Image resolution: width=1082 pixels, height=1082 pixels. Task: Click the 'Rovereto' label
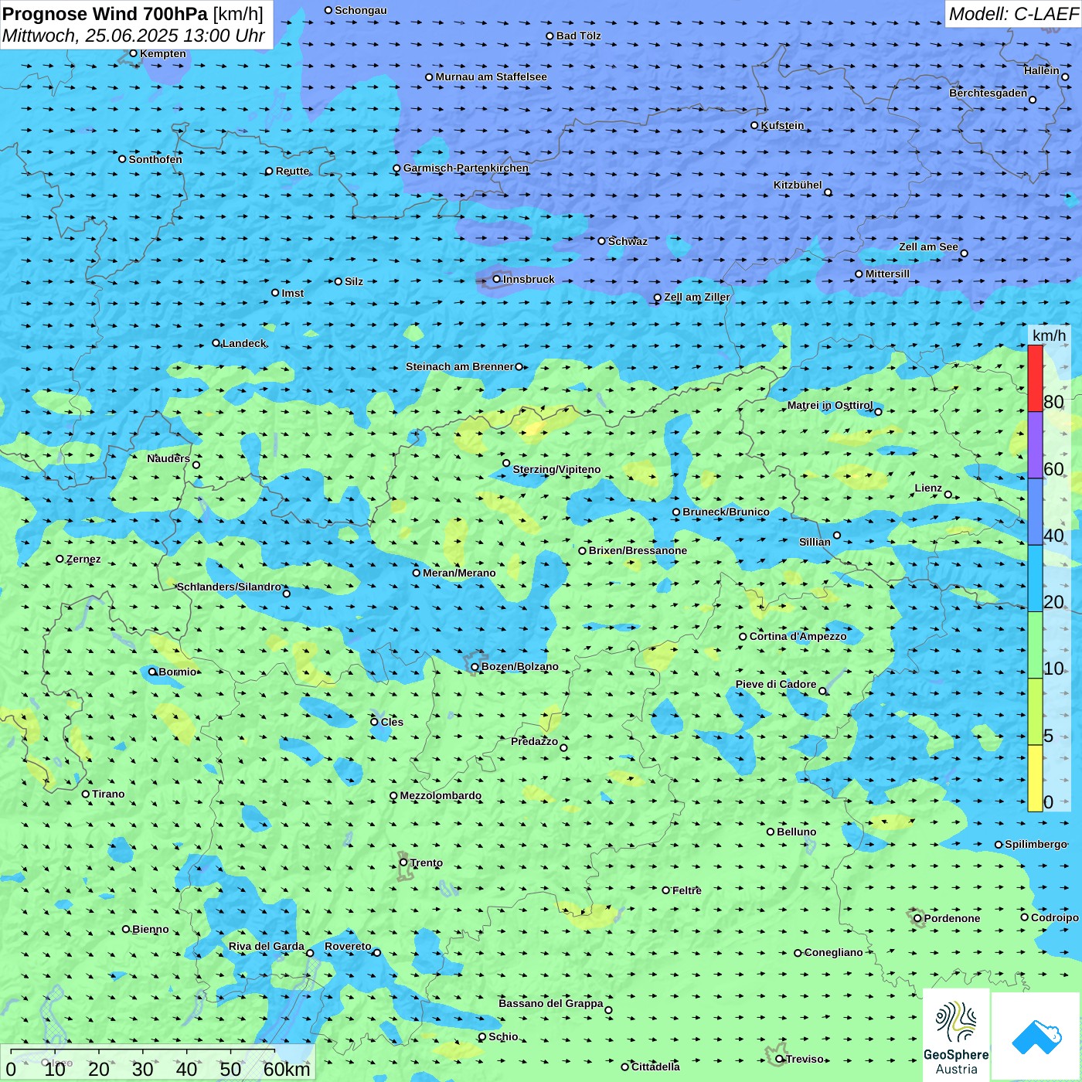click(x=348, y=946)
